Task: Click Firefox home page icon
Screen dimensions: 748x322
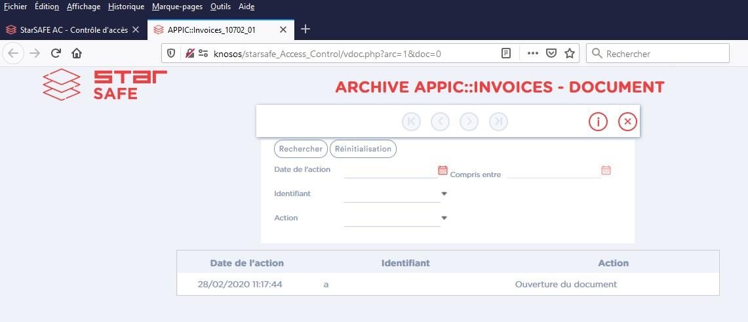Action: (77, 54)
